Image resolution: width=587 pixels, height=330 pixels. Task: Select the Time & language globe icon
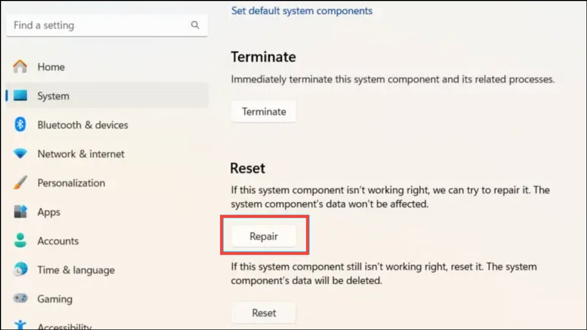tap(20, 269)
